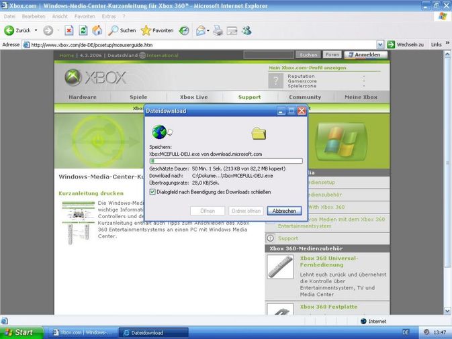Screen dimensions: 452x339
Task: Expand the Links toolbar chevron
Action: click(x=447, y=43)
